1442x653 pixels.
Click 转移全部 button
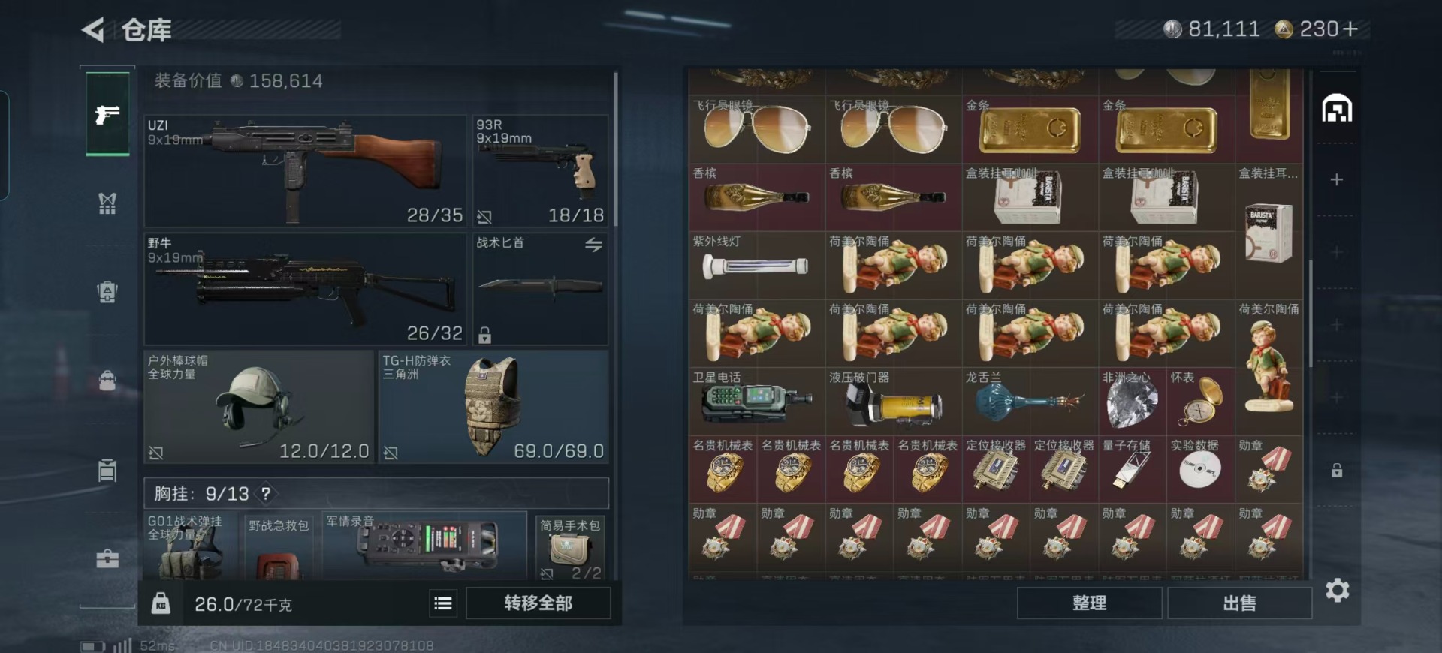pos(538,603)
